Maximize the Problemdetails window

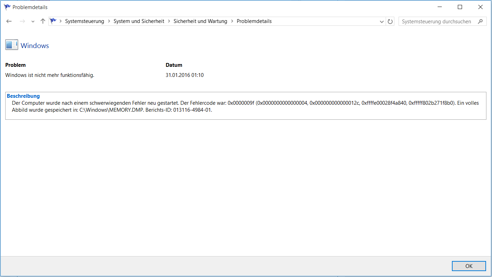pyautogui.click(x=460, y=7)
